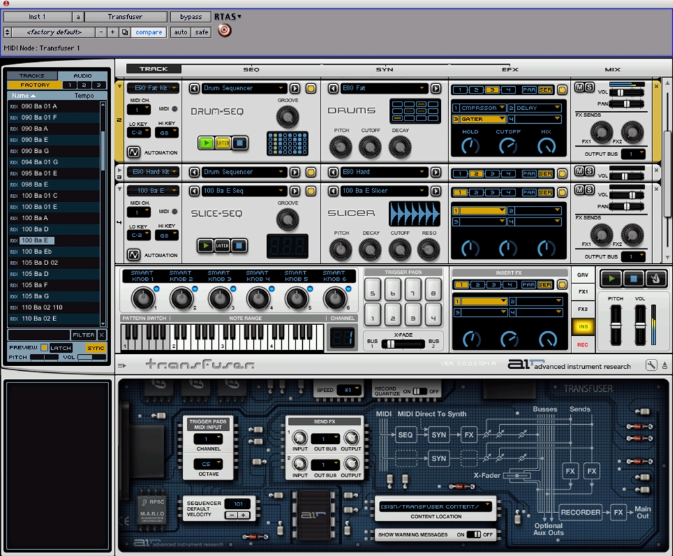Click the red plug-in target icon
Image resolution: width=673 pixels, height=556 pixels.
pos(224,30)
